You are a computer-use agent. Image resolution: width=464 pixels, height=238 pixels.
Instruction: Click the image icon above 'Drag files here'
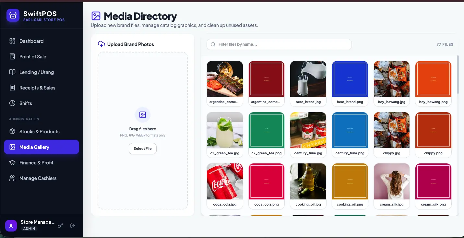point(143,114)
